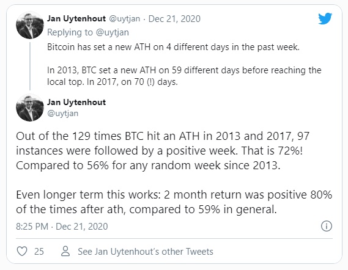Click Jan Uytenhout name in main tweet
This screenshot has height=270, width=348.
point(76,102)
